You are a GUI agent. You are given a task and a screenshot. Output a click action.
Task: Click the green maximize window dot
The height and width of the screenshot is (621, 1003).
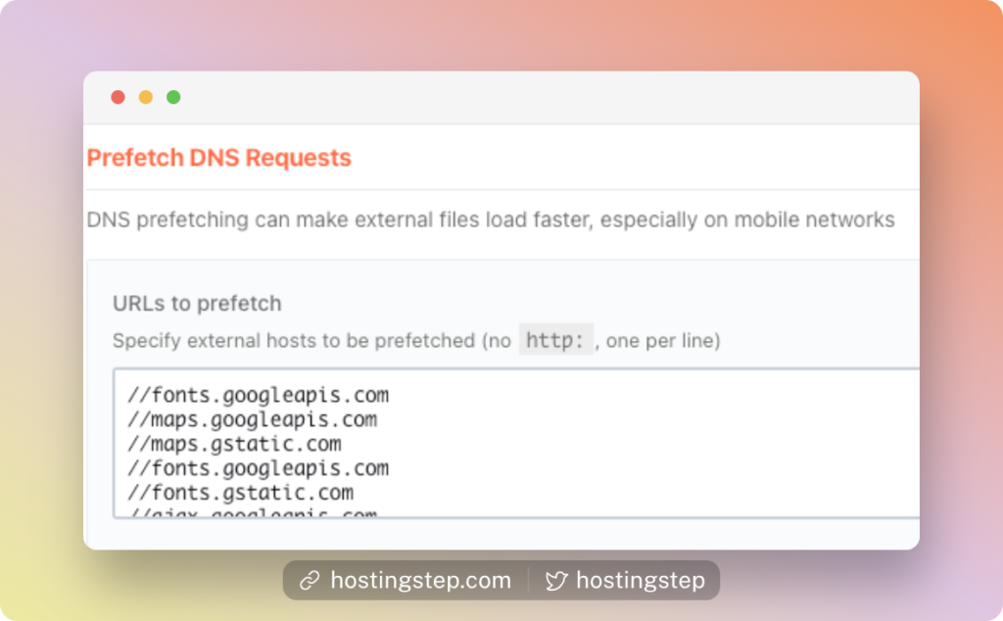[173, 97]
